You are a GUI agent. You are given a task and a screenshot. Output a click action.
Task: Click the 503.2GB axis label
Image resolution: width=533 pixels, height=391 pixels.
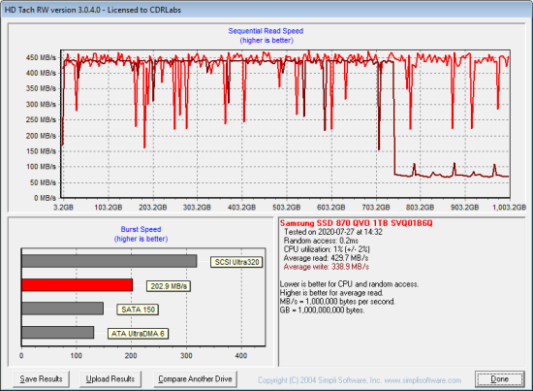click(287, 208)
